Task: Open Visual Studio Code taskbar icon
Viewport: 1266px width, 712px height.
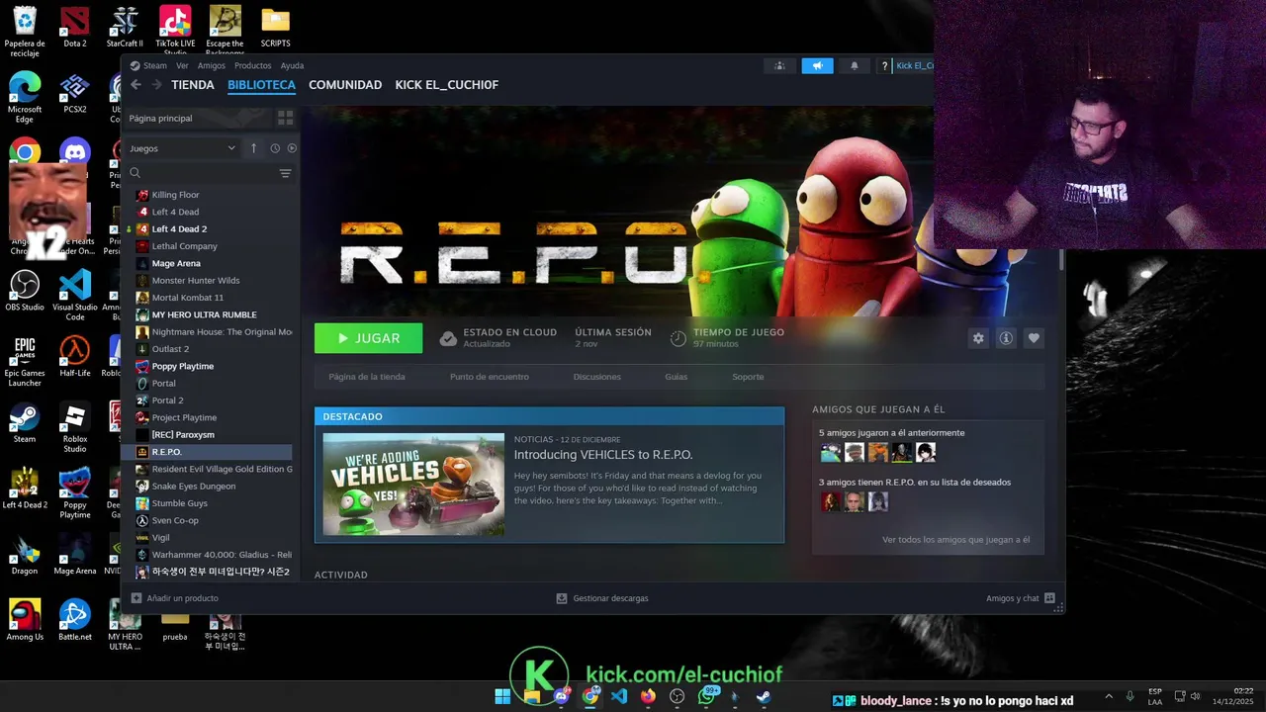Action: point(619,696)
